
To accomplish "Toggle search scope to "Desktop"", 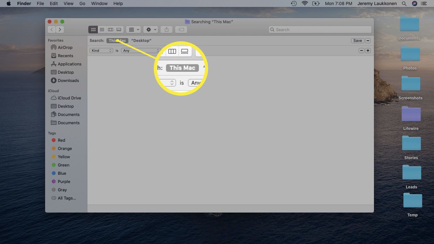I will pyautogui.click(x=141, y=41).
